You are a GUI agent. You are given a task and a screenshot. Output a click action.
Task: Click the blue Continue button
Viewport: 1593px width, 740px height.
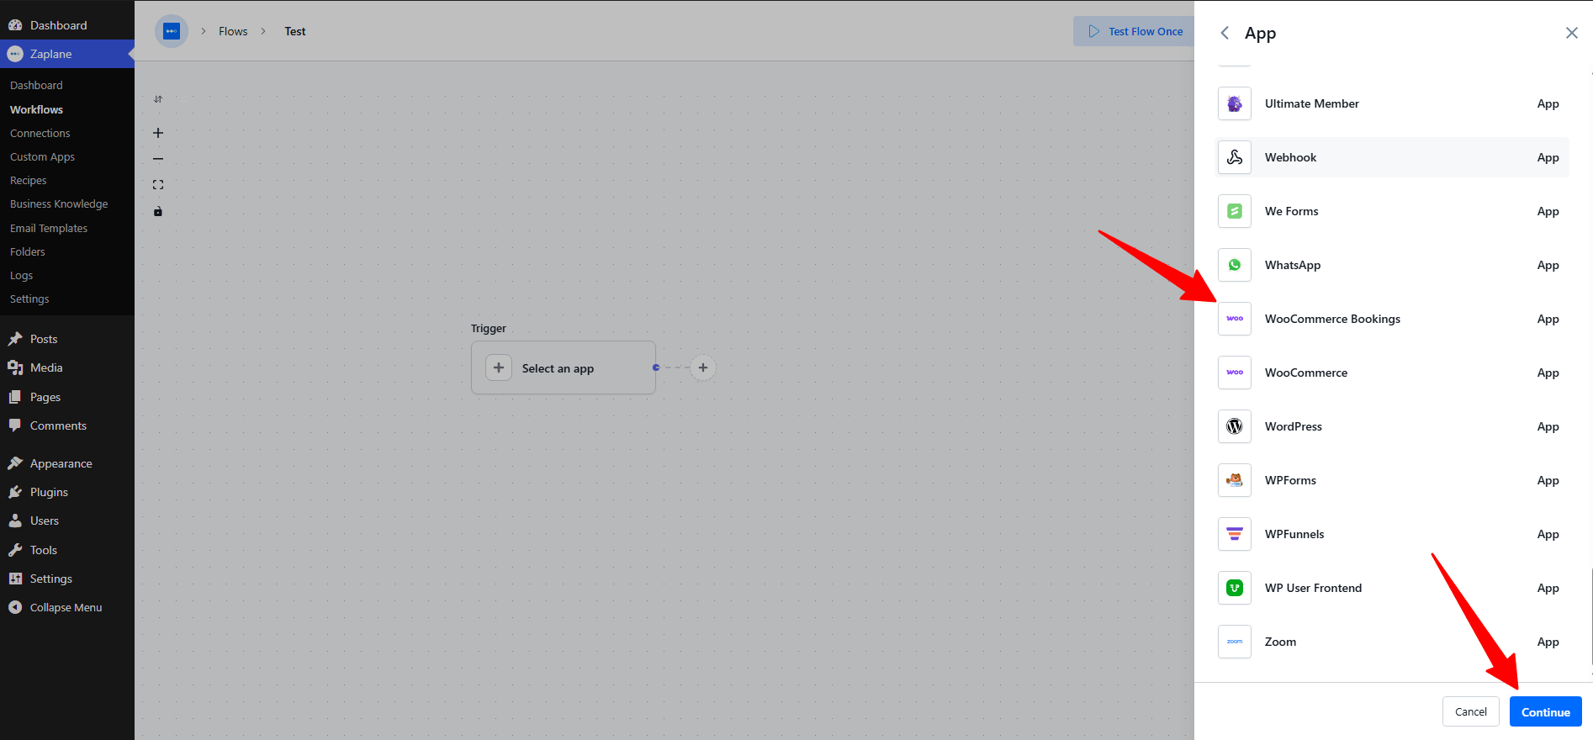click(x=1546, y=711)
